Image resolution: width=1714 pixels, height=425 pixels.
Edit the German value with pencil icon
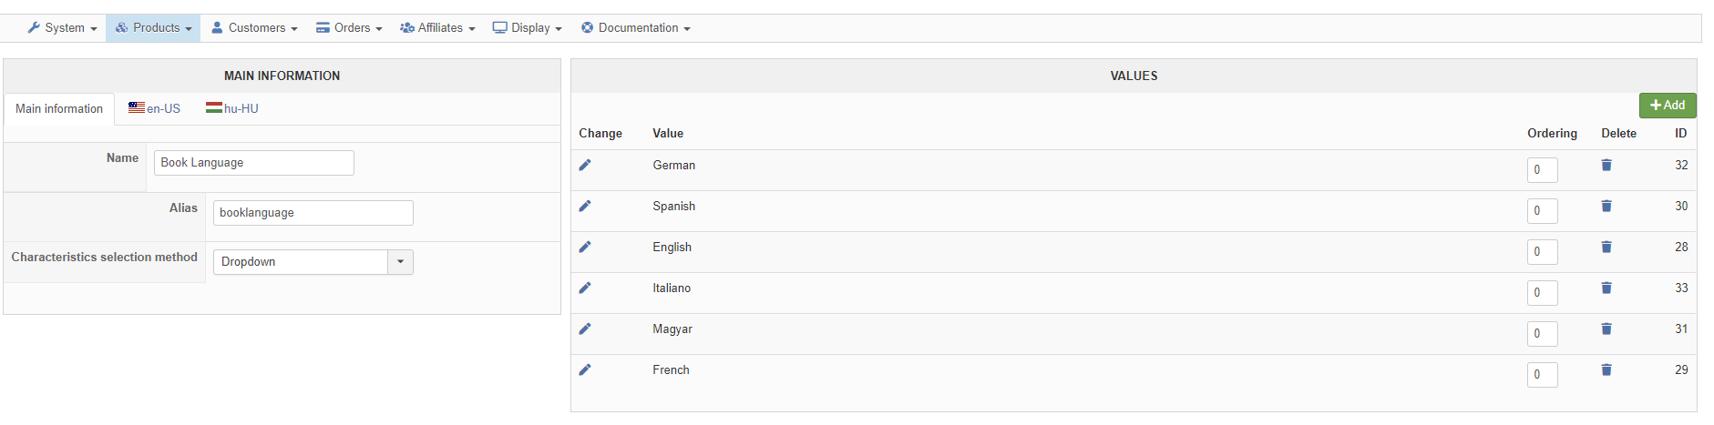click(x=585, y=165)
